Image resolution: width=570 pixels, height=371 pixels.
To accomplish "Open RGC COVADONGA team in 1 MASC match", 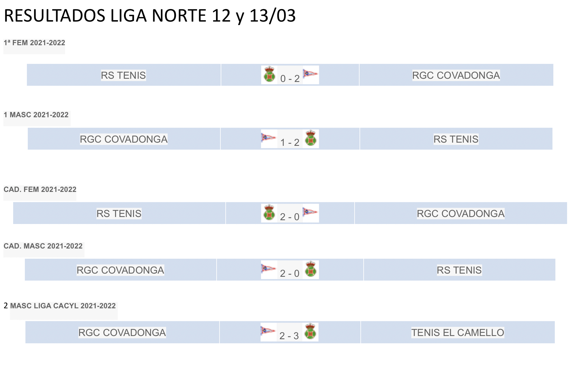I will 124,139.
